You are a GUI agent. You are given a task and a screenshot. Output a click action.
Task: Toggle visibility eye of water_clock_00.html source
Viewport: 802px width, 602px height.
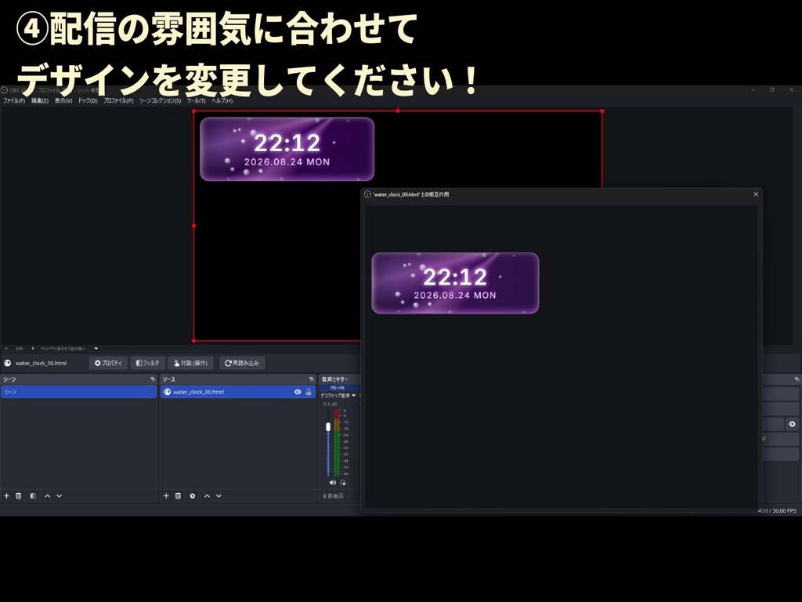pos(298,392)
